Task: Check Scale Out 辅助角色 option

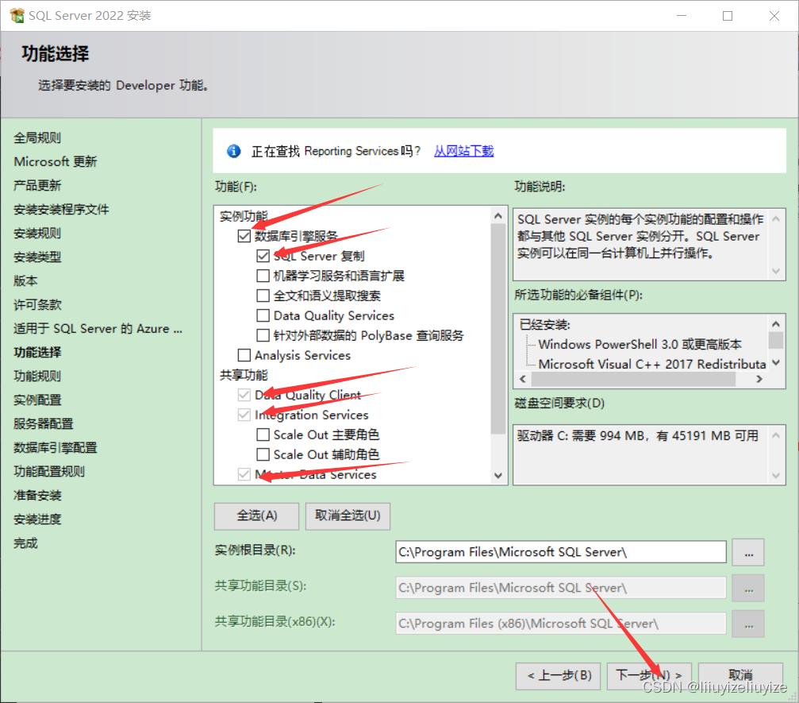Action: tap(263, 454)
